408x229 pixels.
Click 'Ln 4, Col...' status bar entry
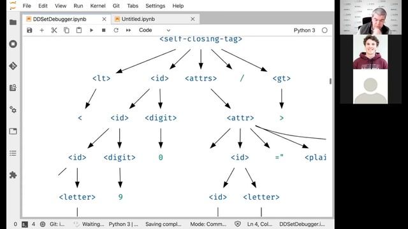[x=259, y=224]
